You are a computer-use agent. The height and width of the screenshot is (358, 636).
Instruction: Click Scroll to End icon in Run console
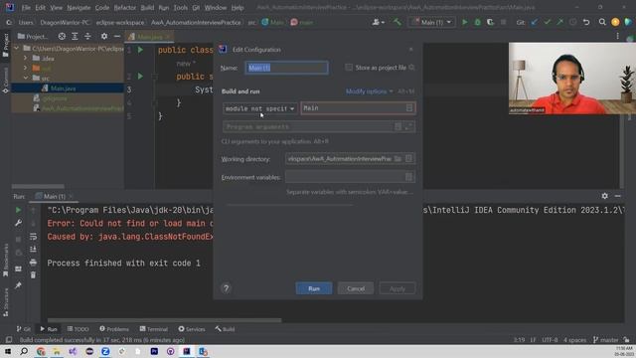(x=33, y=250)
